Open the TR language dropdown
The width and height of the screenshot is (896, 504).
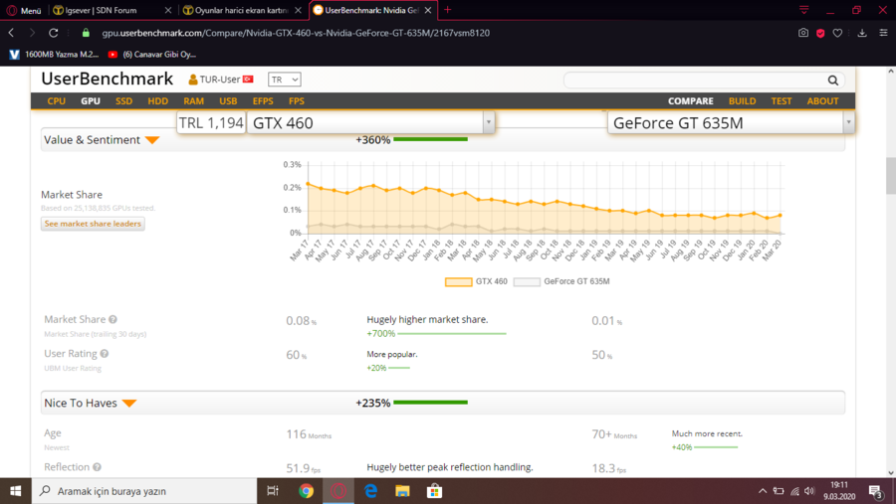pyautogui.click(x=284, y=80)
